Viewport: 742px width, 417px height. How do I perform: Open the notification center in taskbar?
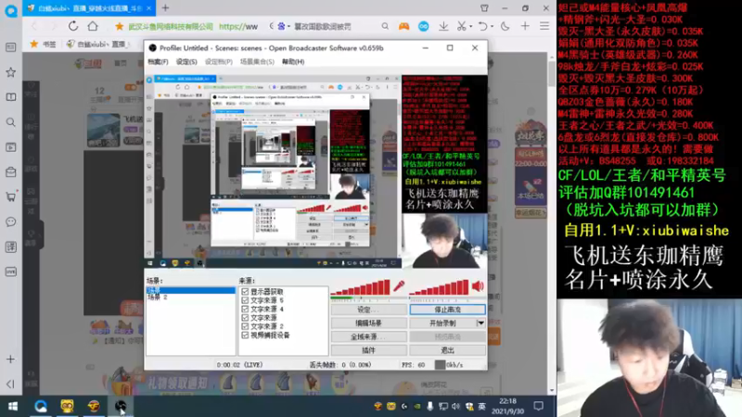coord(539,406)
